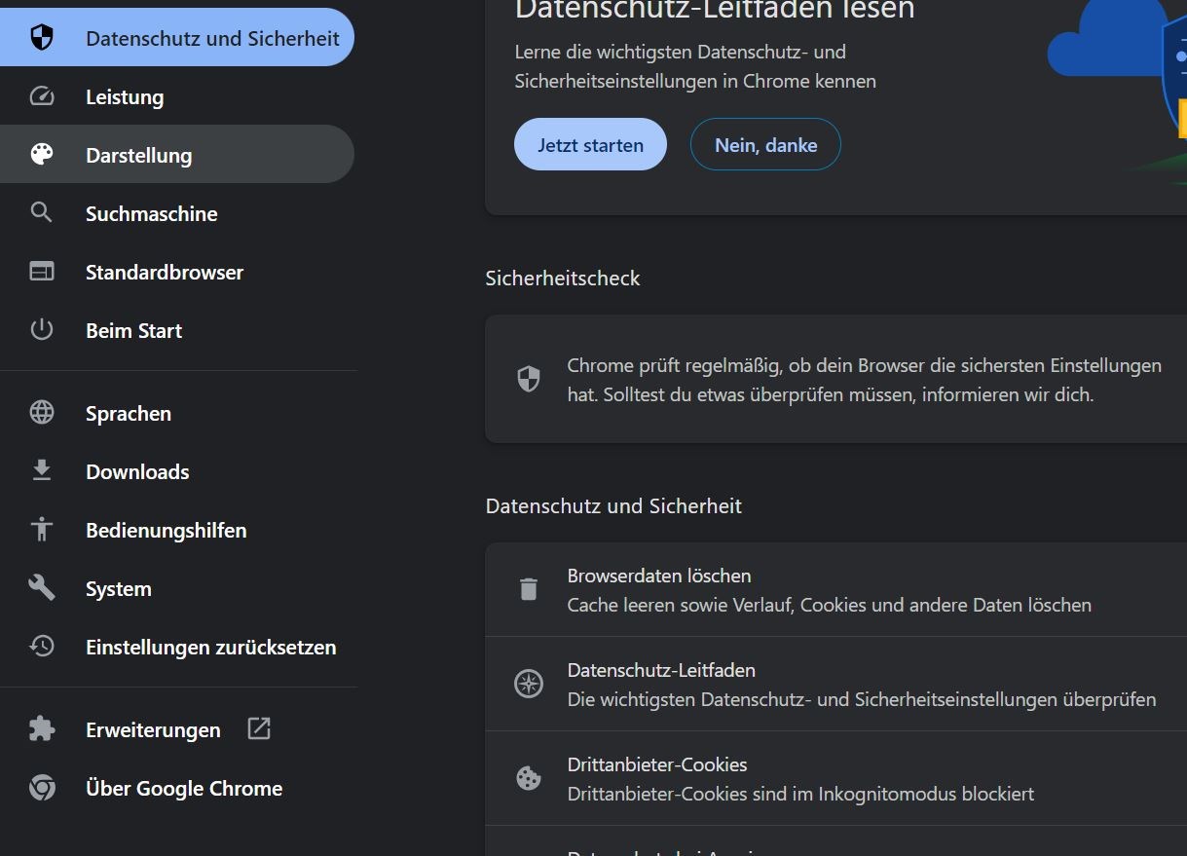
Task: Click the reset clock icon for Einstellungen zurücksetzen
Action: click(42, 647)
